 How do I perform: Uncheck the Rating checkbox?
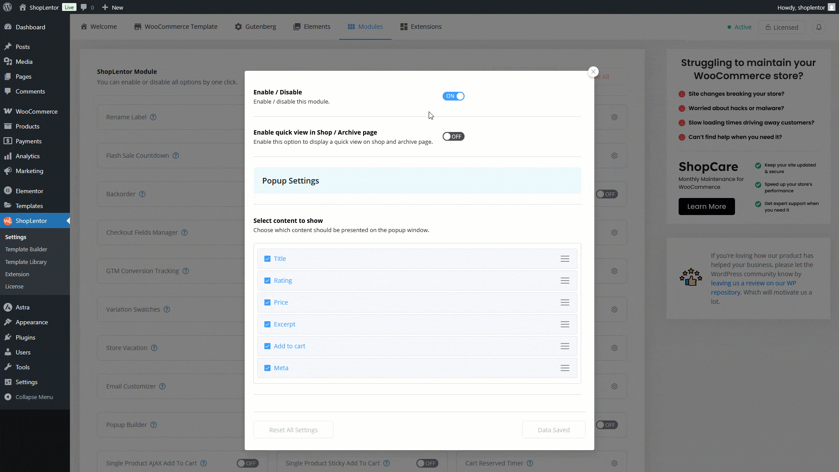tap(267, 281)
